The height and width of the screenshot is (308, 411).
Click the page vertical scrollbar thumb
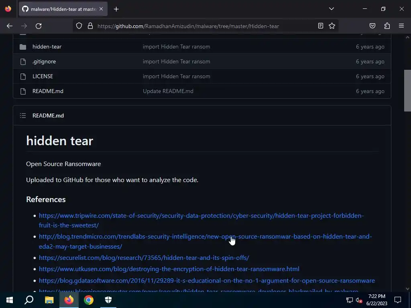point(407,91)
